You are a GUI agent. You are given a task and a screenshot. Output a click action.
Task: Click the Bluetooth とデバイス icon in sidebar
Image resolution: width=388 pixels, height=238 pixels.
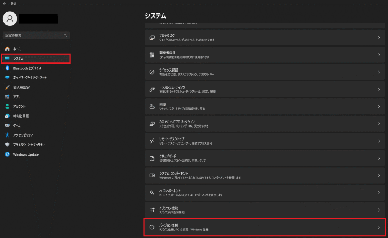[x=8, y=68]
